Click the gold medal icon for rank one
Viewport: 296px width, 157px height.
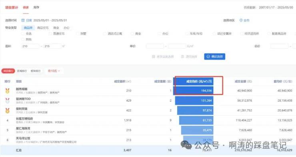(7, 91)
